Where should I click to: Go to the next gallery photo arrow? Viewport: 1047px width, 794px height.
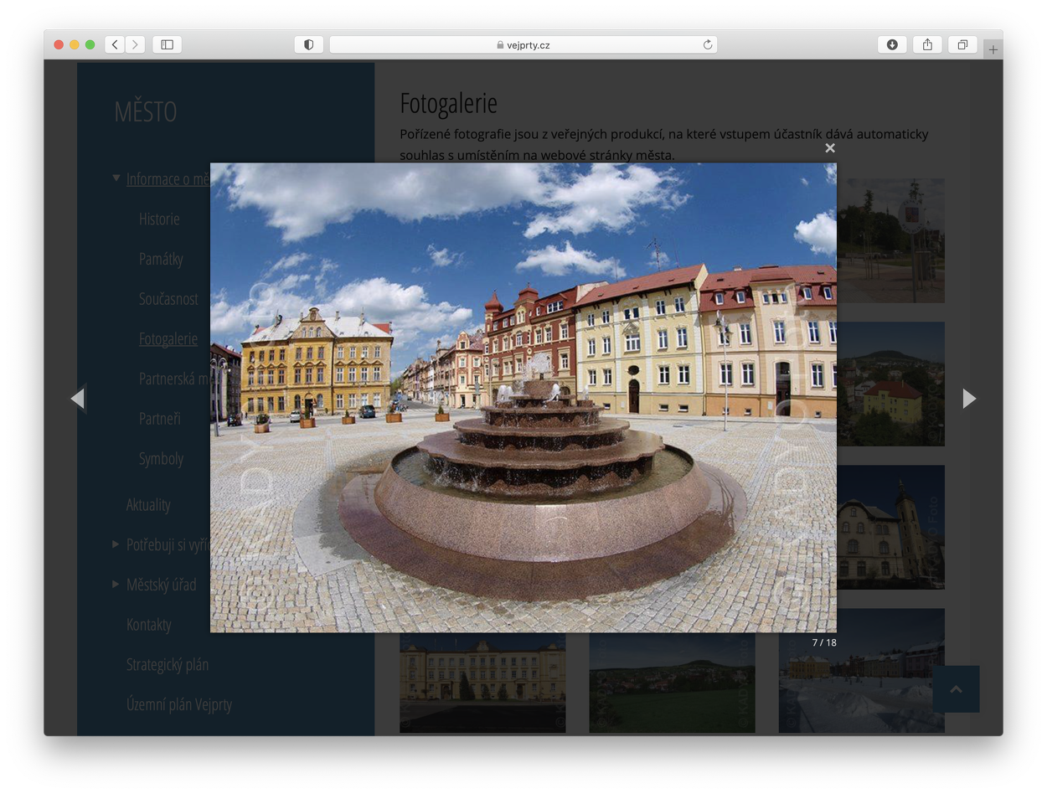coord(969,399)
